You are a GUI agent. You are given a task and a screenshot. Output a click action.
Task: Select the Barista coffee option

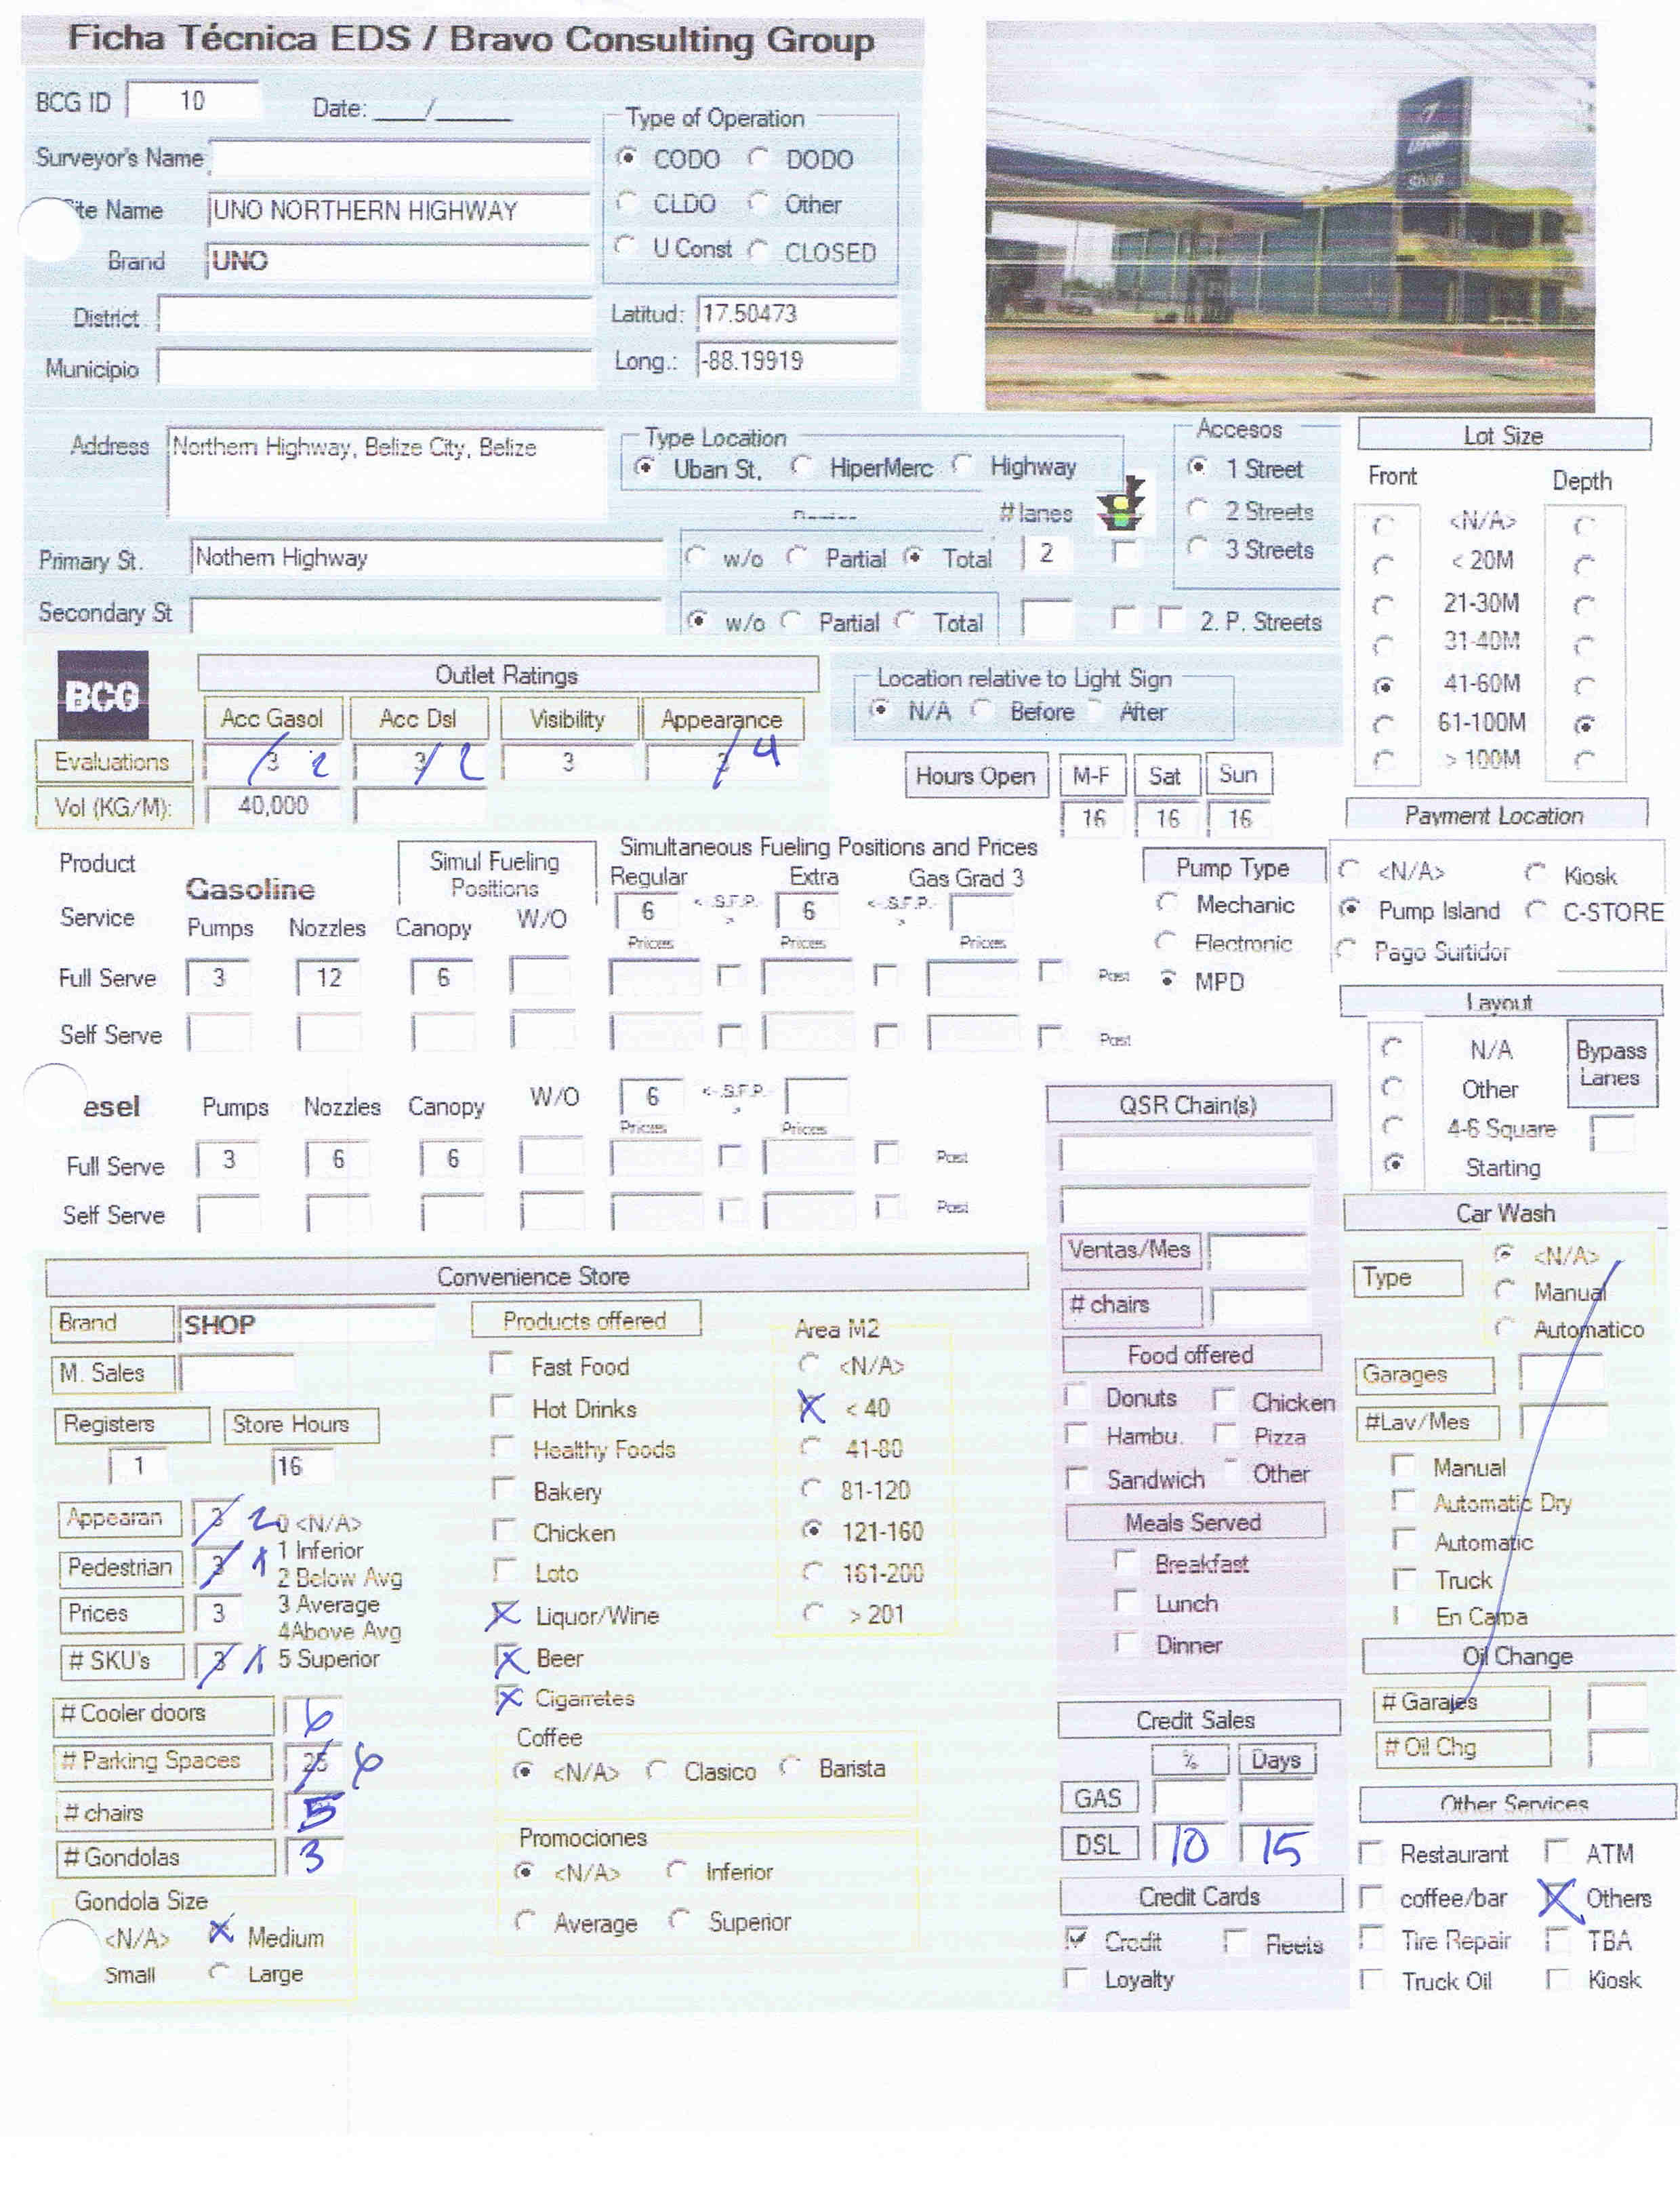click(790, 1767)
